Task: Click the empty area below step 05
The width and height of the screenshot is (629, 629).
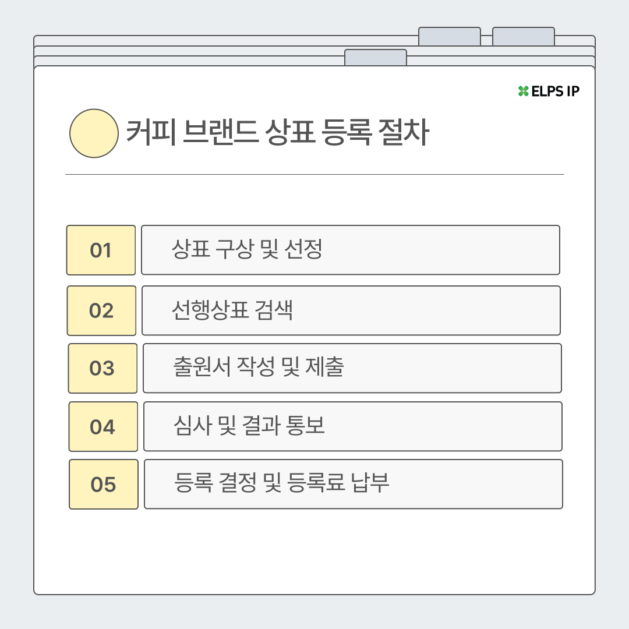Action: click(x=314, y=552)
